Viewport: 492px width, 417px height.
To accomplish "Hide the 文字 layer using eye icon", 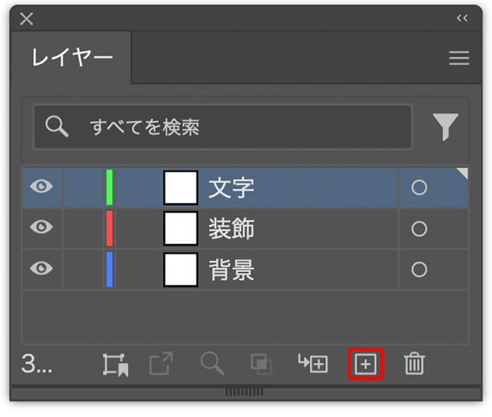I will 41,188.
